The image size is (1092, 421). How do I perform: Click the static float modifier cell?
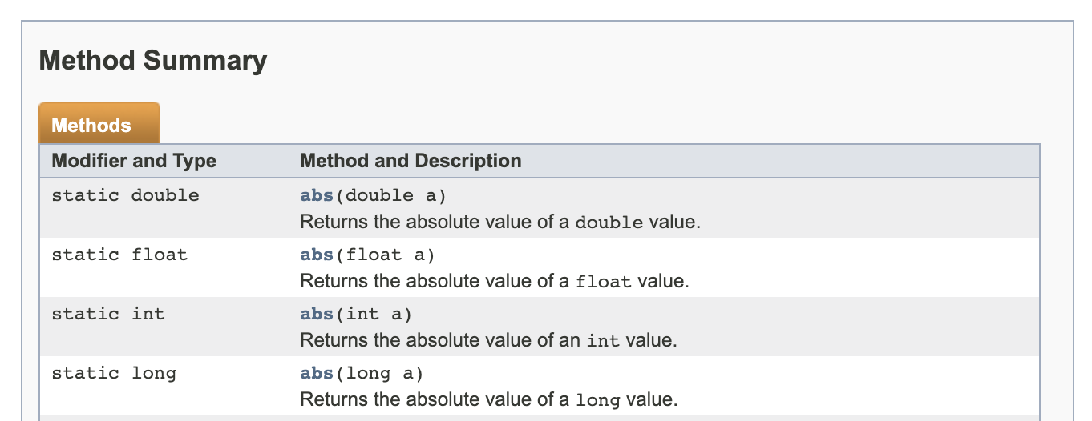coord(119,255)
